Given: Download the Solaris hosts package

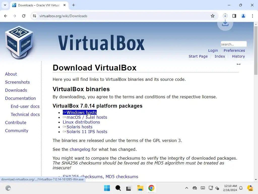Looking at the screenshot, I should point(78,127).
